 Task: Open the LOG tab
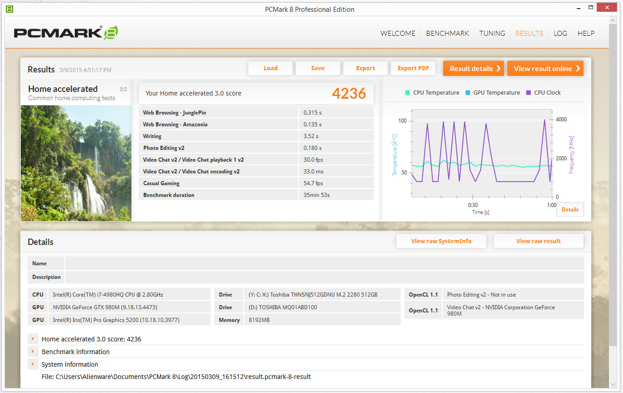tap(560, 33)
